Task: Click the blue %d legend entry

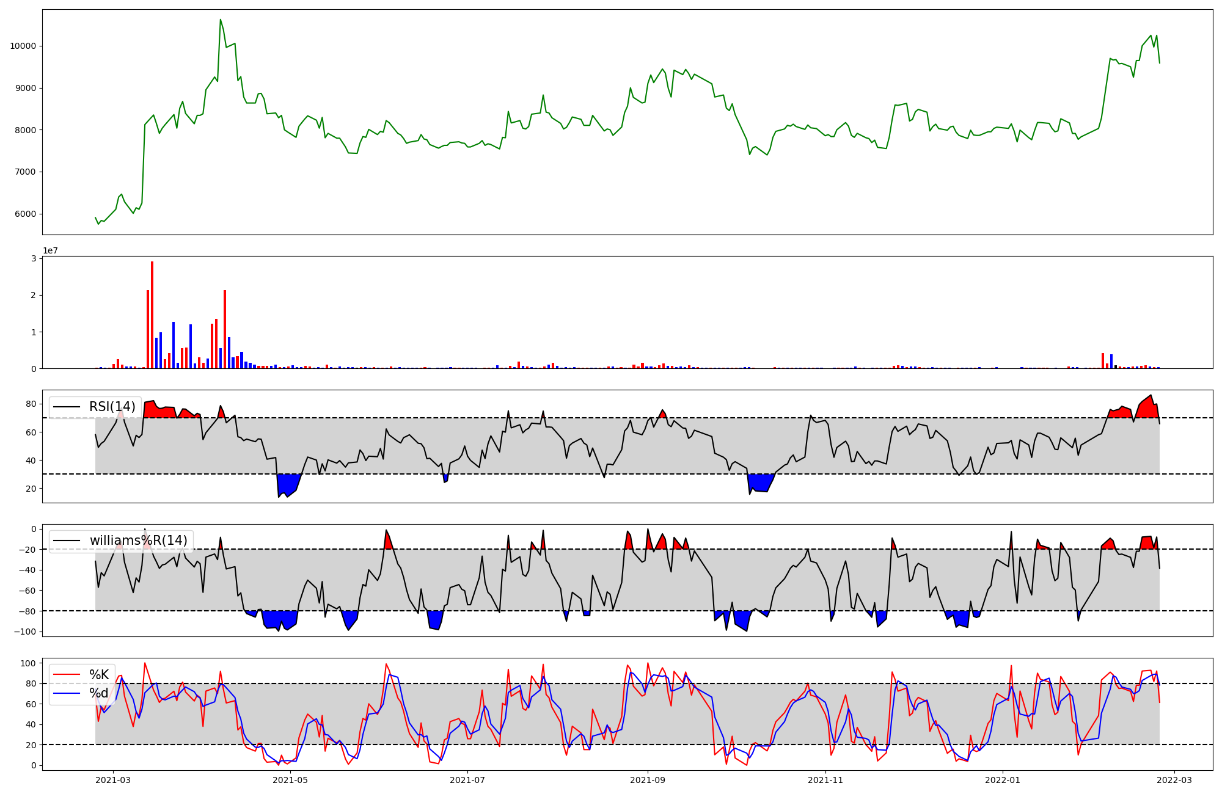Action: (x=99, y=693)
